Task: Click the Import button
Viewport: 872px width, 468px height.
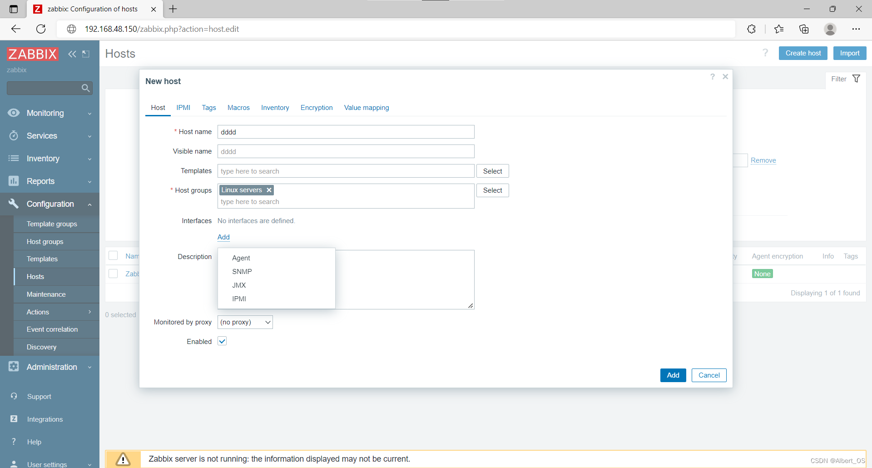Action: pos(850,53)
